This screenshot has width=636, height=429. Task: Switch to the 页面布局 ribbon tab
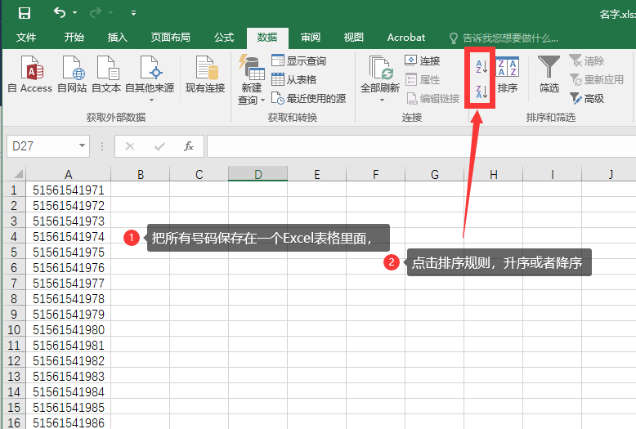(170, 38)
